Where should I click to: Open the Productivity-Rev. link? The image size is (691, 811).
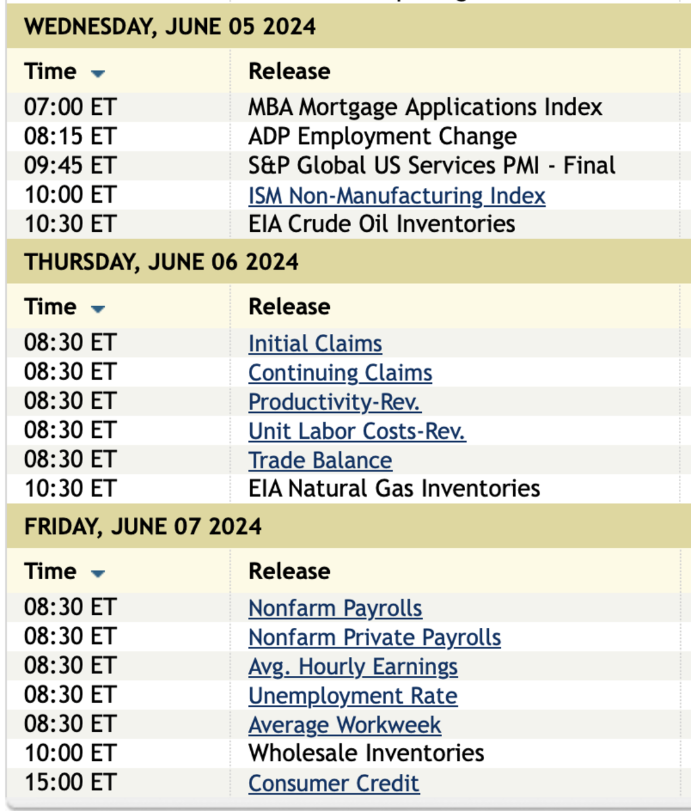(x=334, y=401)
